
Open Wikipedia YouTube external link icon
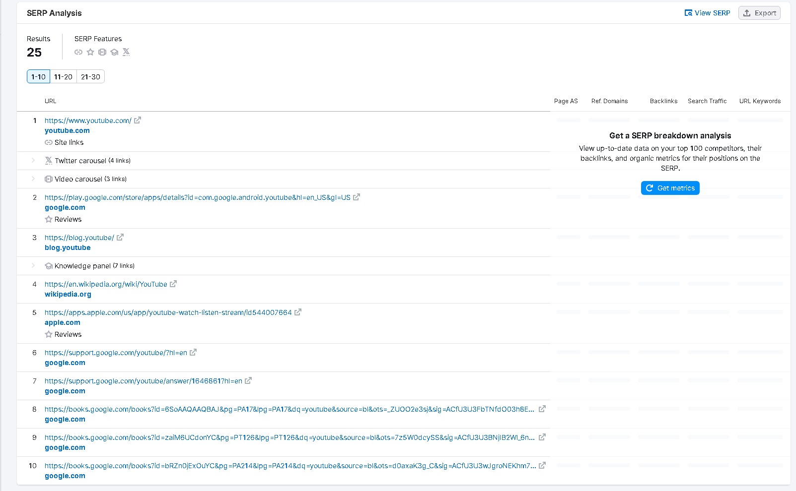click(x=173, y=284)
